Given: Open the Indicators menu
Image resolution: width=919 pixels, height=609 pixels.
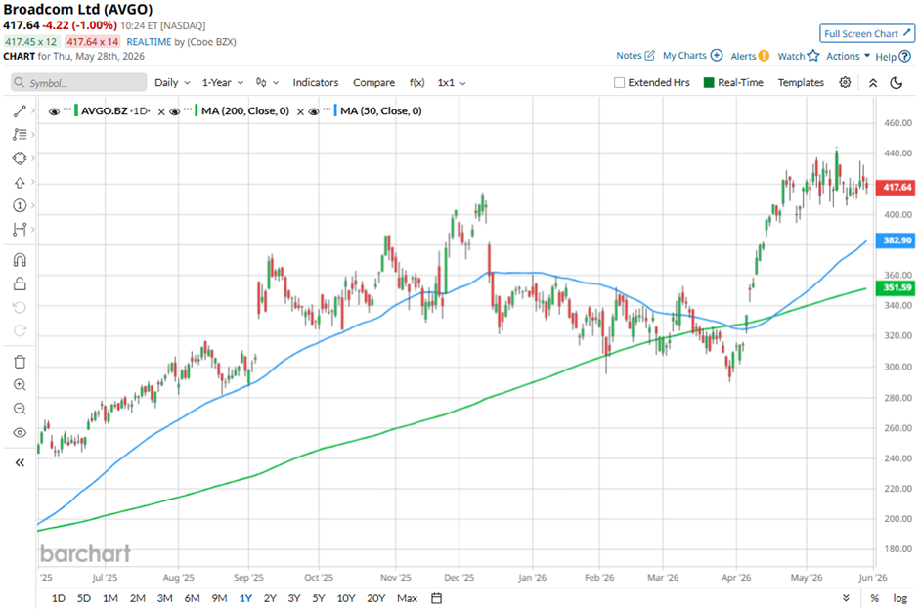Looking at the screenshot, I should (316, 83).
